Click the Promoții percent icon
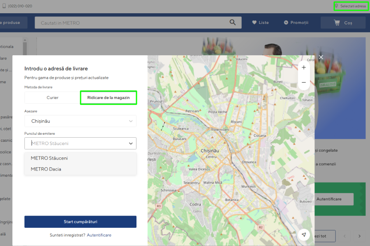The width and height of the screenshot is (370, 246). coord(286,23)
